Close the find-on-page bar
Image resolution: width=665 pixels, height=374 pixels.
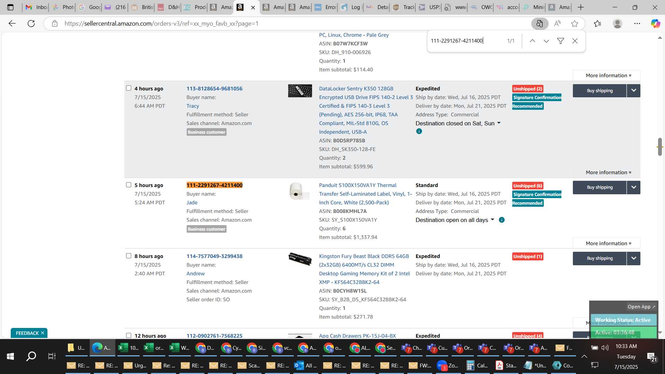coord(575,41)
